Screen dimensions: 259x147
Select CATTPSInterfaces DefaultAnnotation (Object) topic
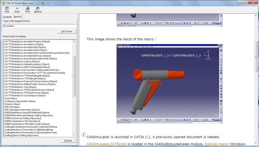pyautogui.click(x=27, y=64)
